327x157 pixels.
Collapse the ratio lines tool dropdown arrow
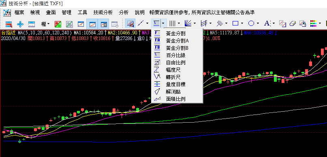tap(163, 23)
